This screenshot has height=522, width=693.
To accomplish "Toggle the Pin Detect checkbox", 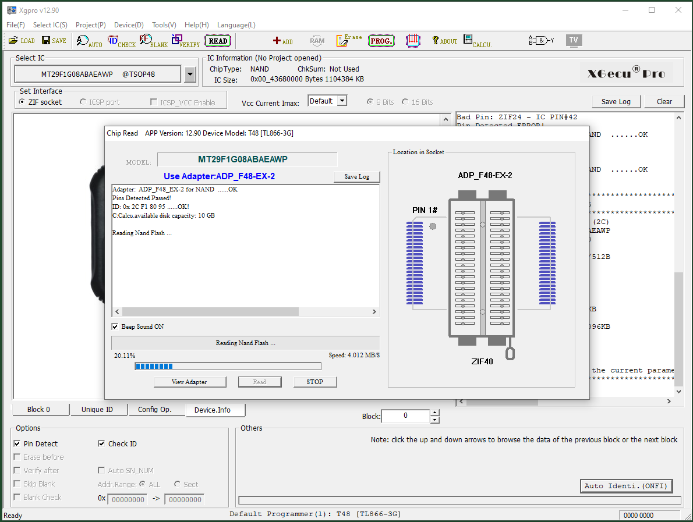I will (x=17, y=443).
